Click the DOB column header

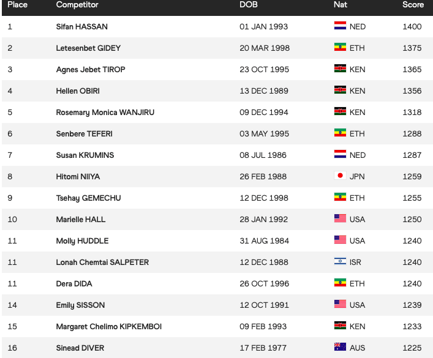248,5
